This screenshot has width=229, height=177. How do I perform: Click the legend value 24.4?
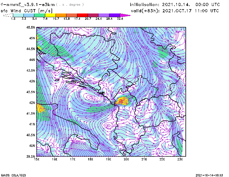pyautogui.click(x=98, y=19)
